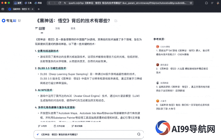Image resolution: width=221 pixels, height=140 pixels.
Task: Toggle the sidebar icon next to 夸克AI
Action: pos(19,21)
